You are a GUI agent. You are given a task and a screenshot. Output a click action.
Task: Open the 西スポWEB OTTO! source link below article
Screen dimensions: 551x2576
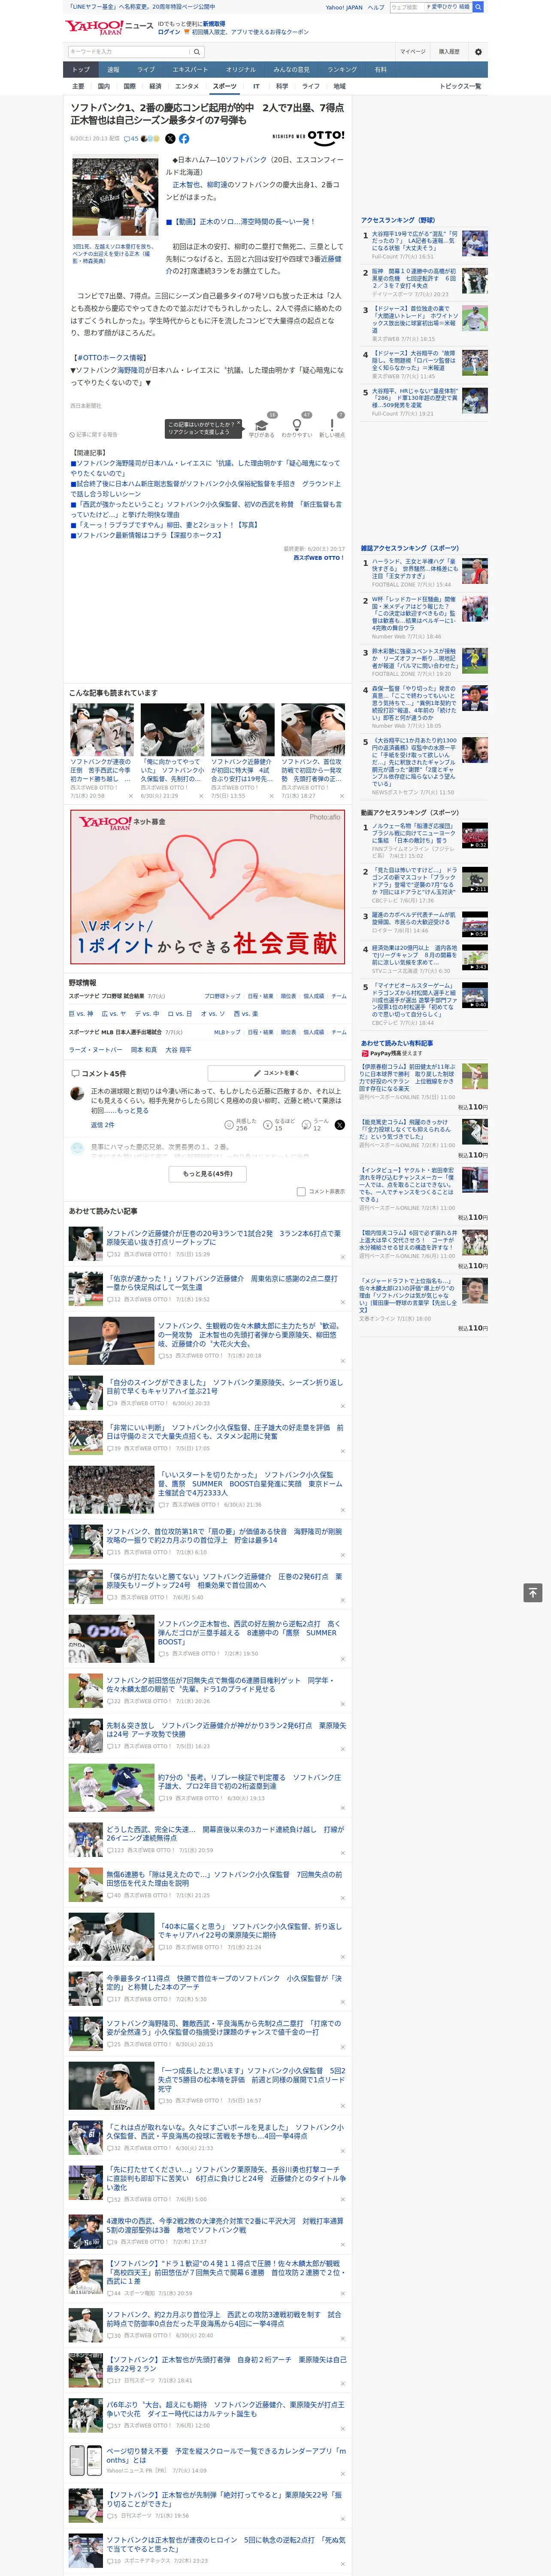tap(319, 558)
